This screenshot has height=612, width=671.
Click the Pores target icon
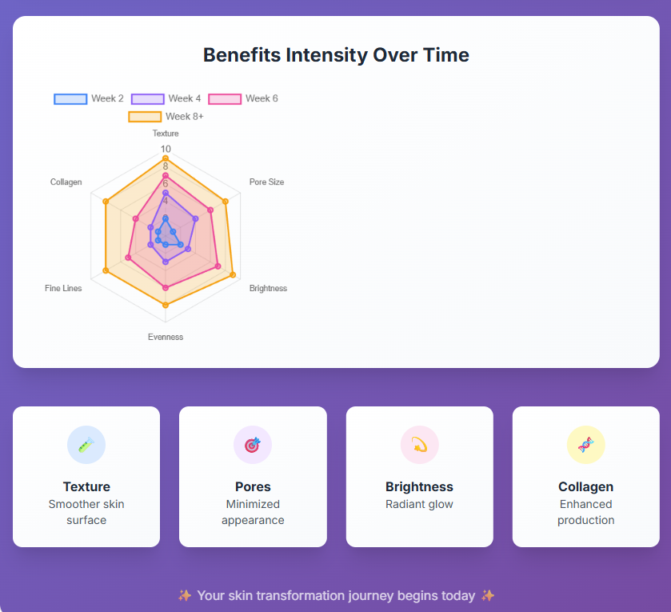coord(253,445)
